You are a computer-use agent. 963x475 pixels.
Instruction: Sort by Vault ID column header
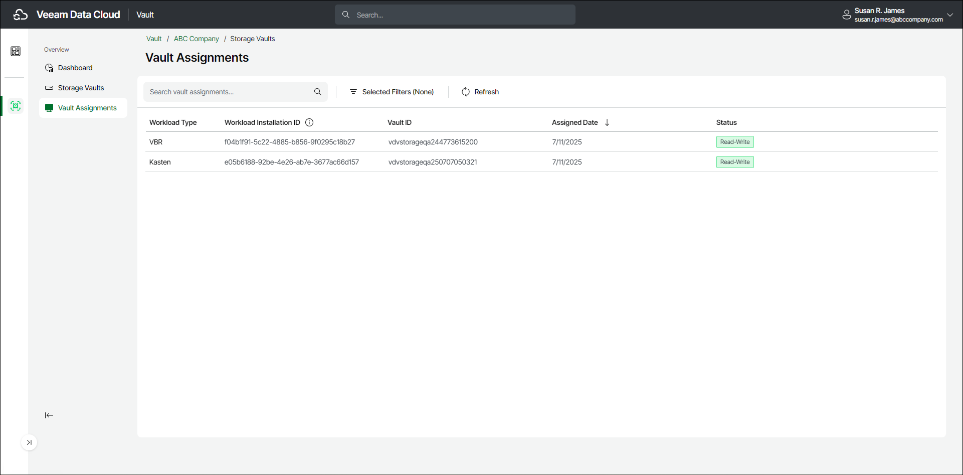(400, 122)
